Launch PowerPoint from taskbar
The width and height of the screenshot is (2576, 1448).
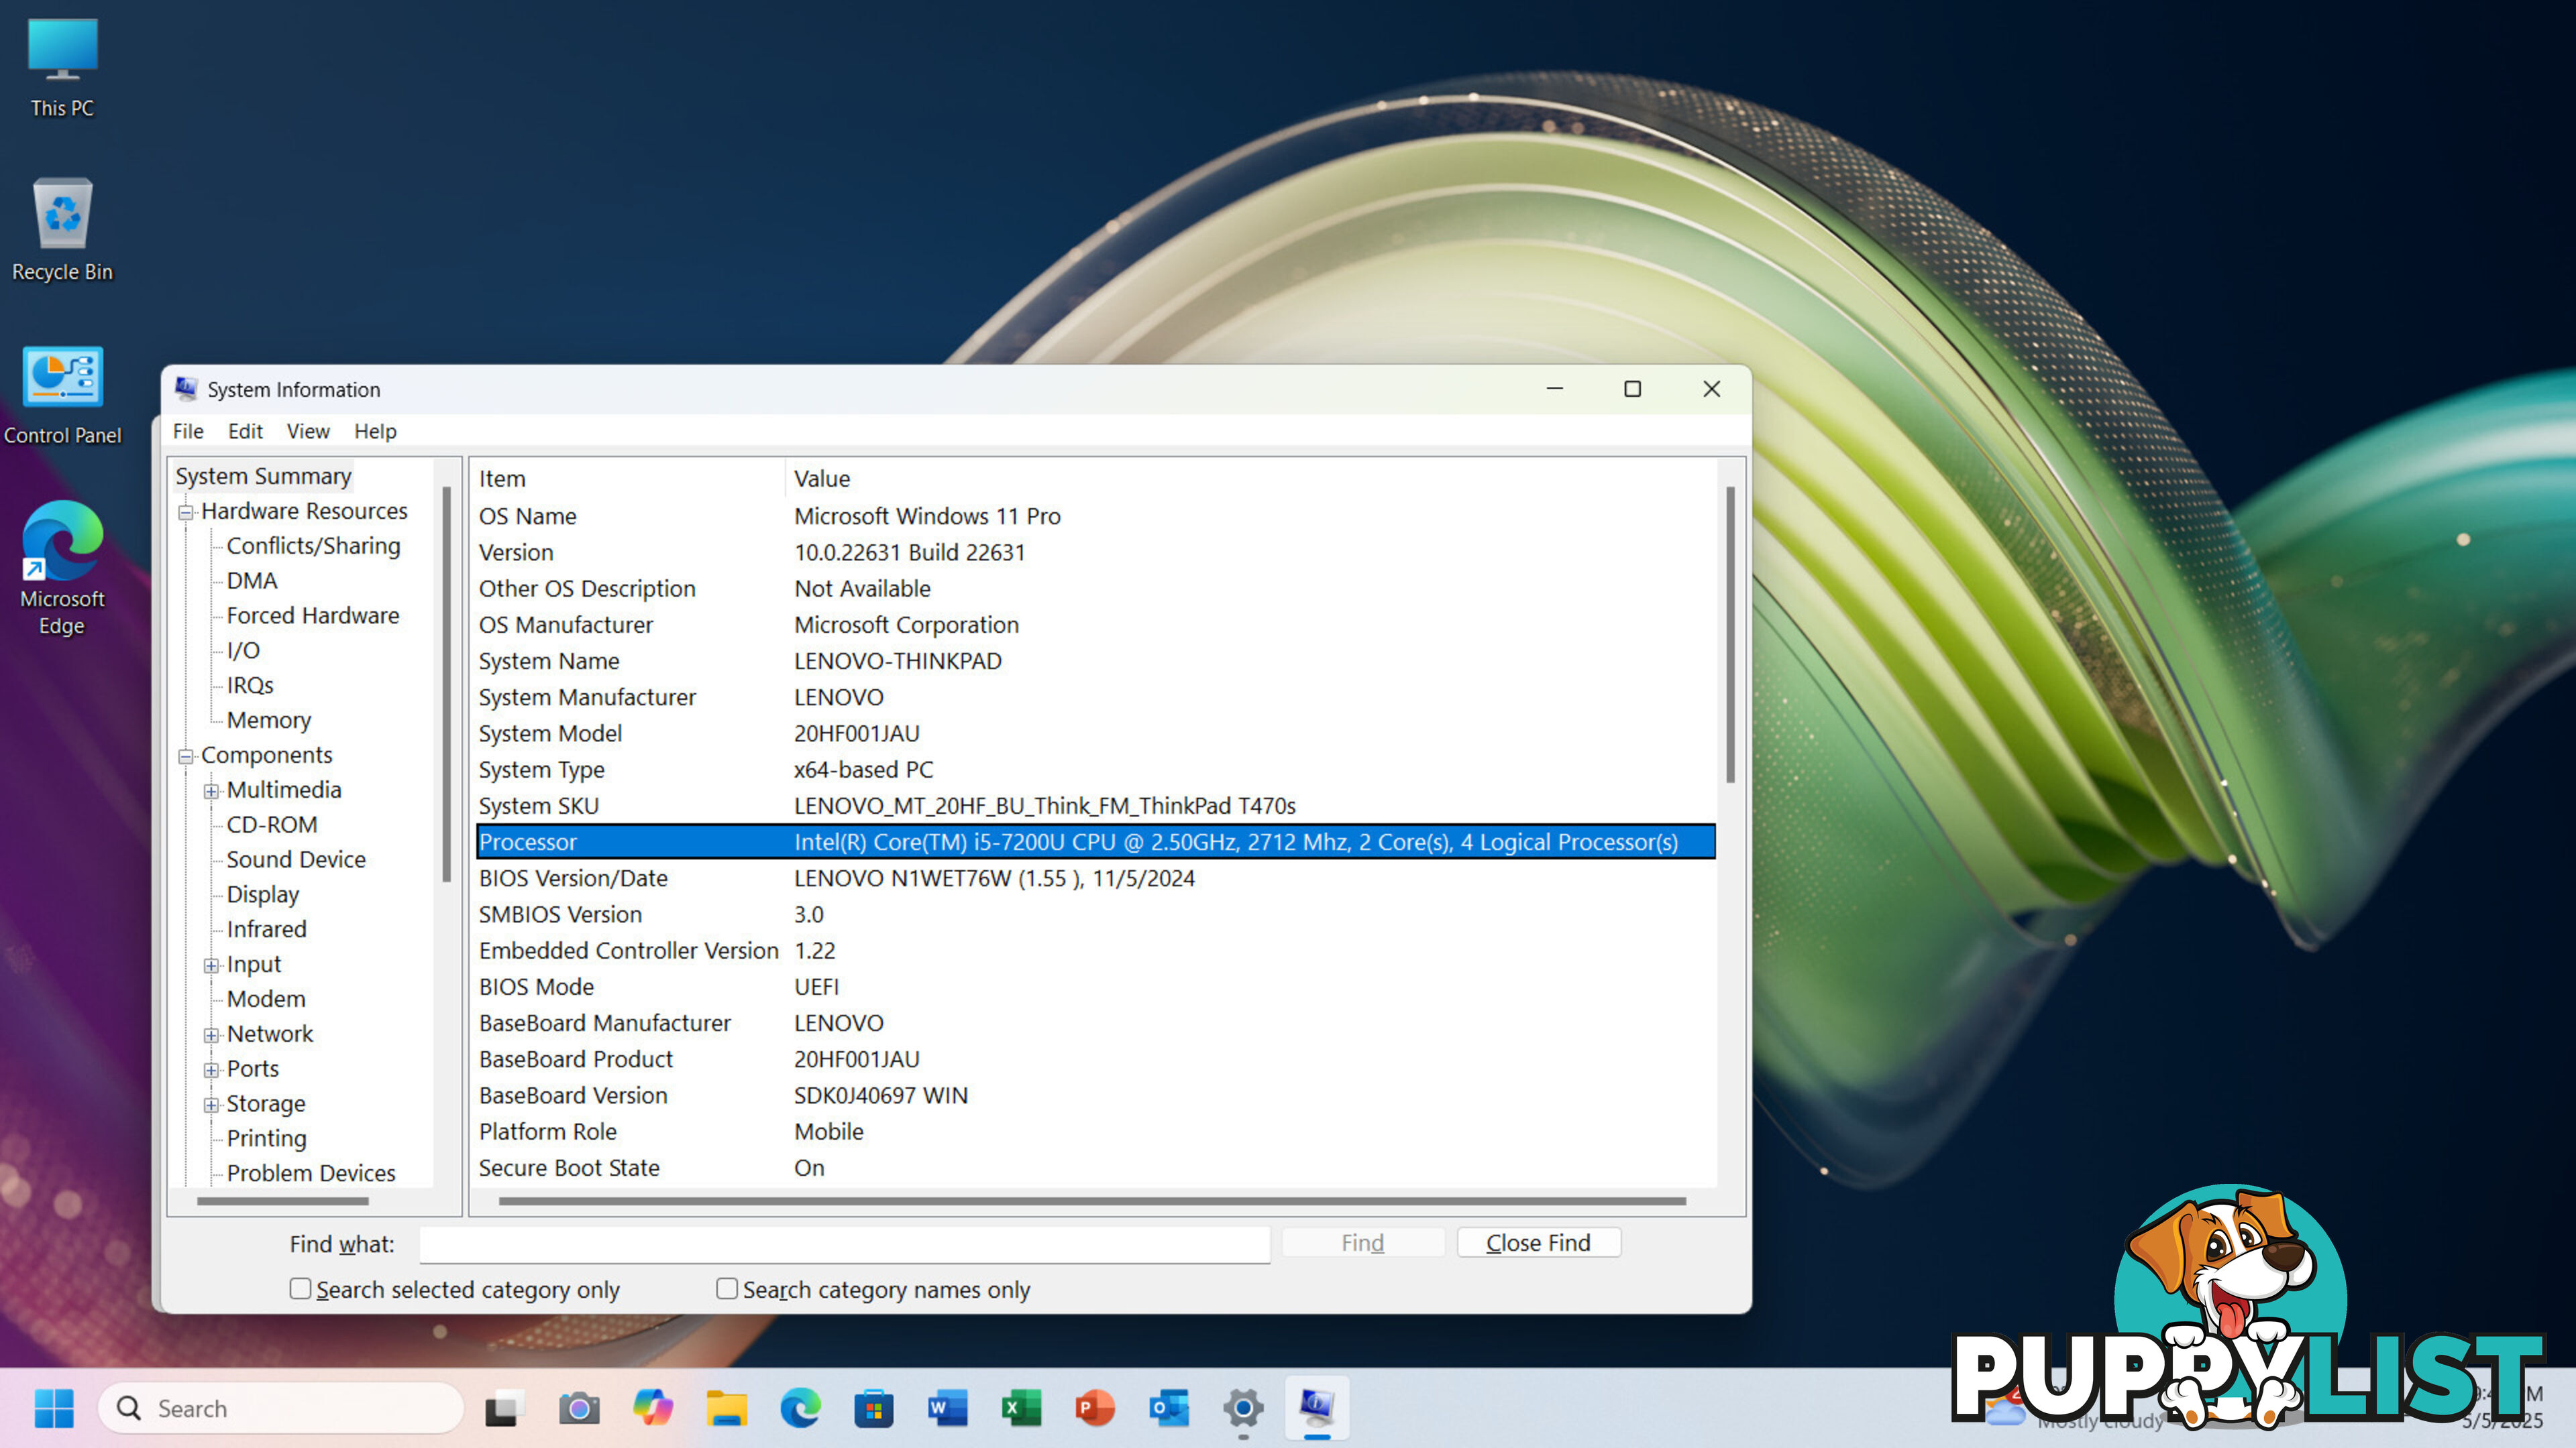pos(1095,1408)
